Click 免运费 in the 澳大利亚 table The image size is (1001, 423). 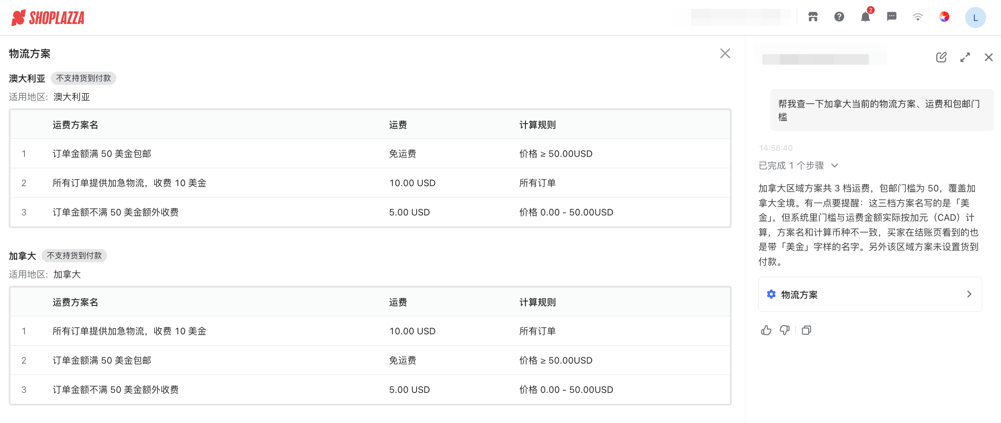tap(403, 154)
